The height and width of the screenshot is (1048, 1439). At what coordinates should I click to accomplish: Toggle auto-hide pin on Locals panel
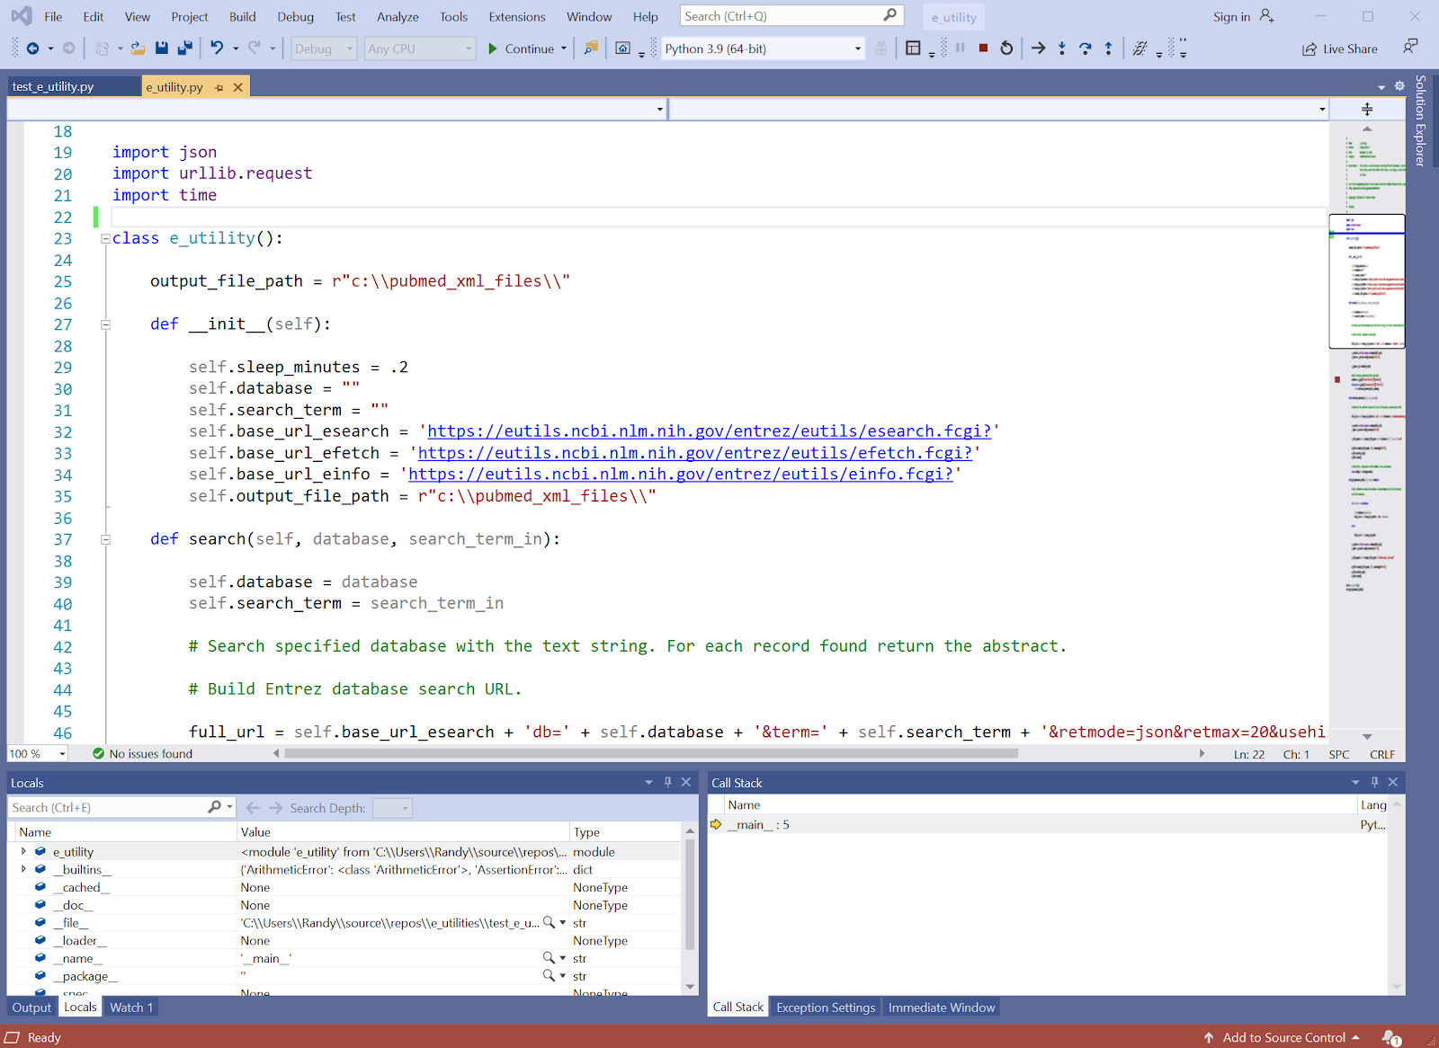click(667, 783)
